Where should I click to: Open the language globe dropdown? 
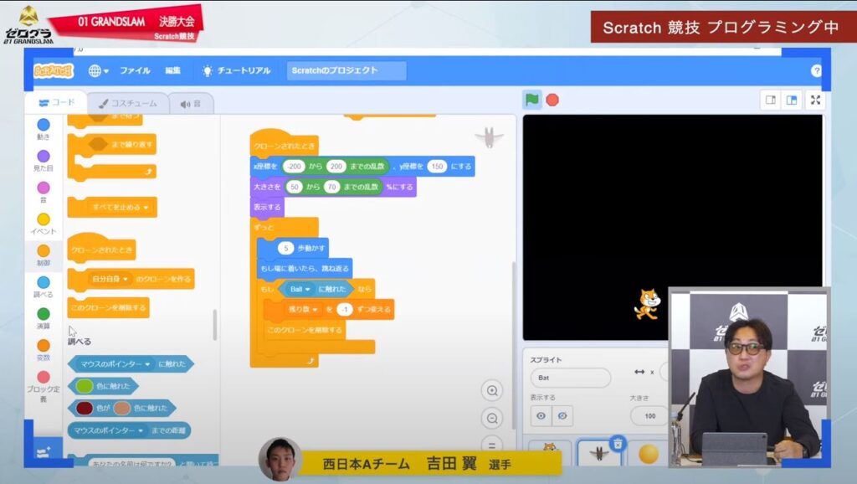click(x=98, y=71)
